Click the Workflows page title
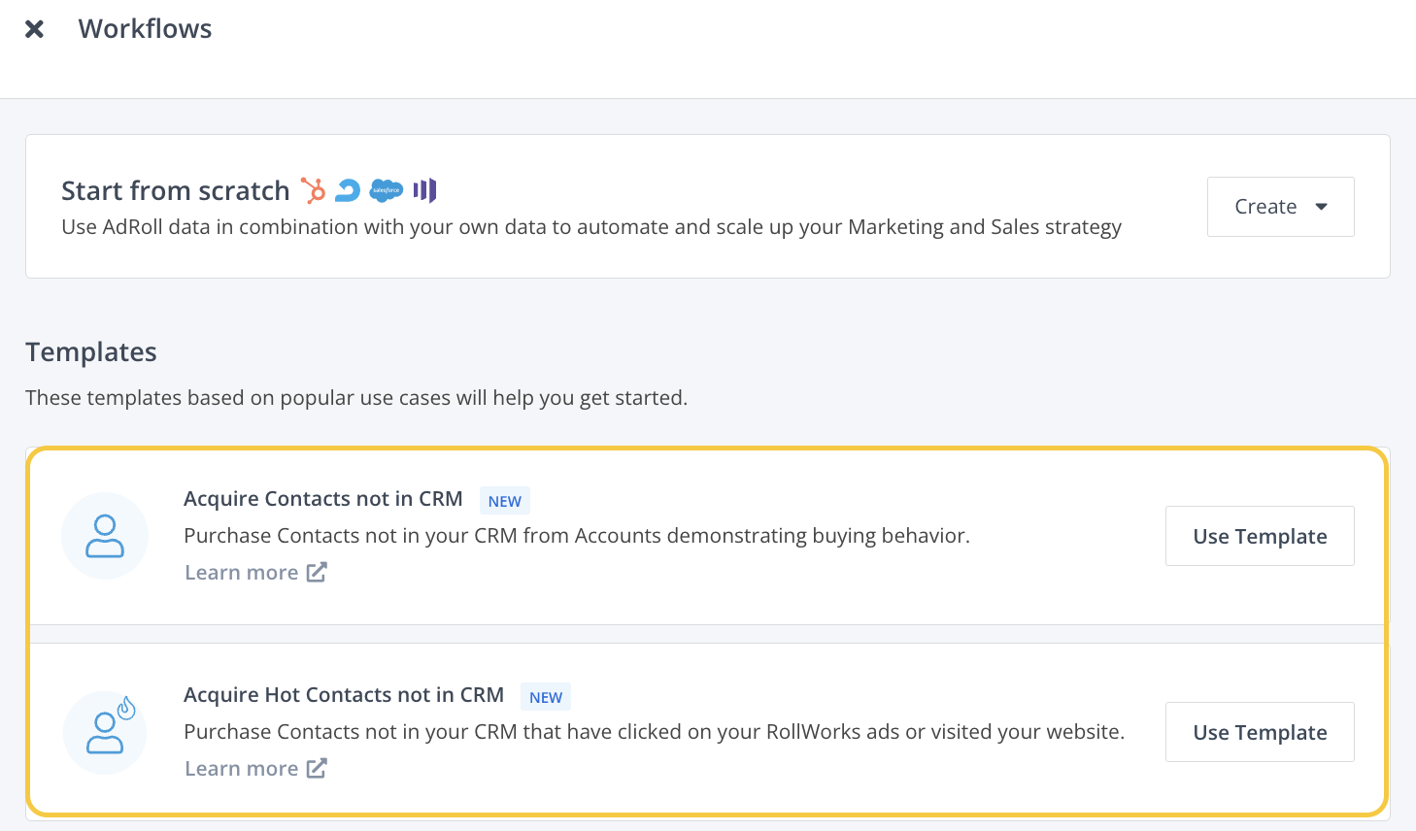This screenshot has height=831, width=1416. tap(145, 28)
